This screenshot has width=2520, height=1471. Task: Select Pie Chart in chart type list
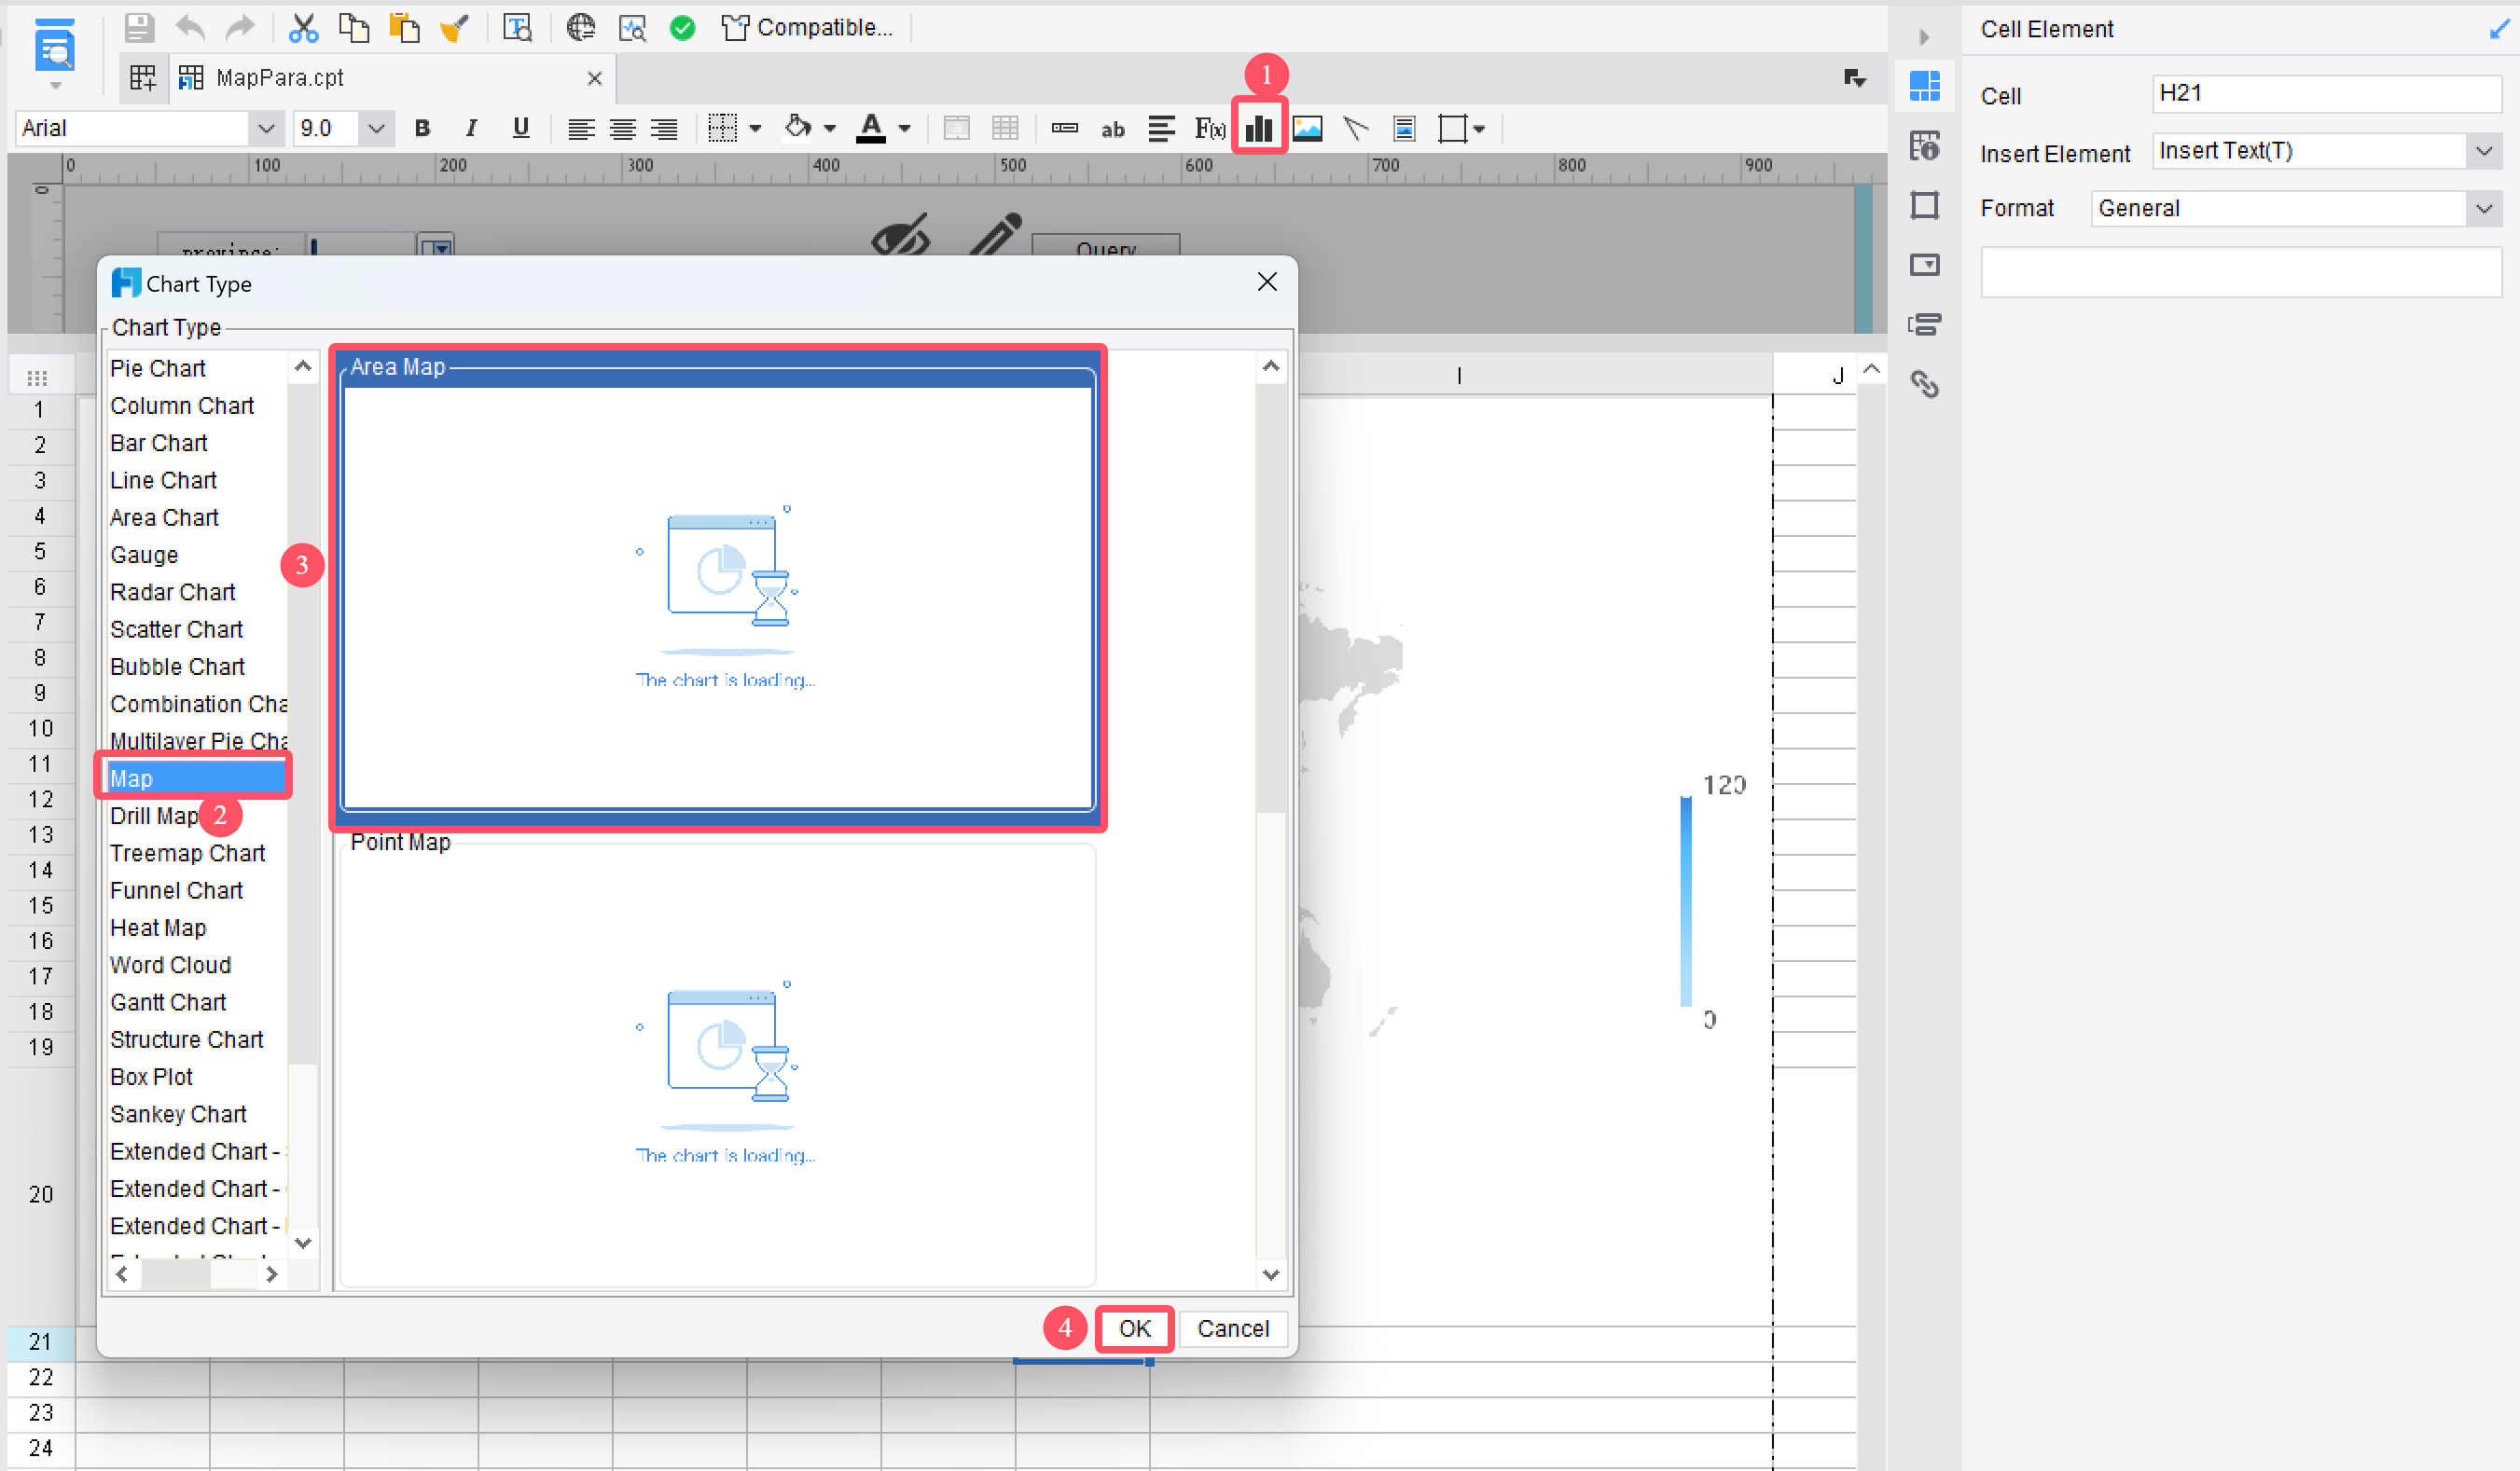157,367
